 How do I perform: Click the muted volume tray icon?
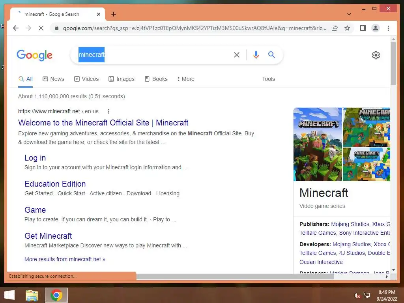click(357, 296)
